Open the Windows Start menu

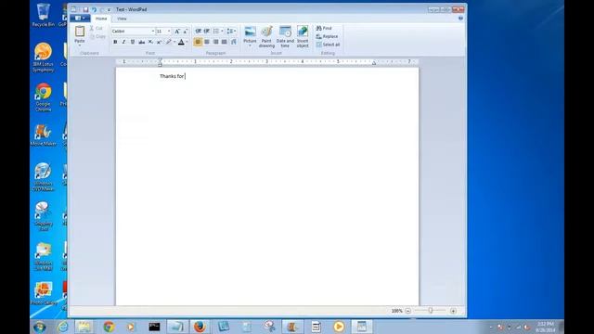(40, 327)
